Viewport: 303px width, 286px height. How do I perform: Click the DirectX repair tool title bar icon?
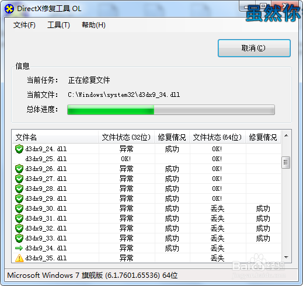coord(9,9)
